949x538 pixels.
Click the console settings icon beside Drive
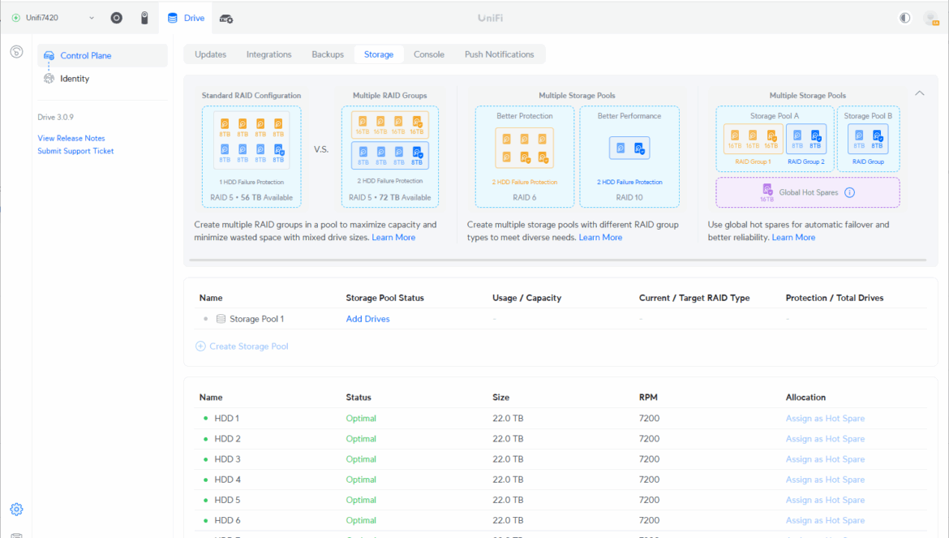click(226, 18)
